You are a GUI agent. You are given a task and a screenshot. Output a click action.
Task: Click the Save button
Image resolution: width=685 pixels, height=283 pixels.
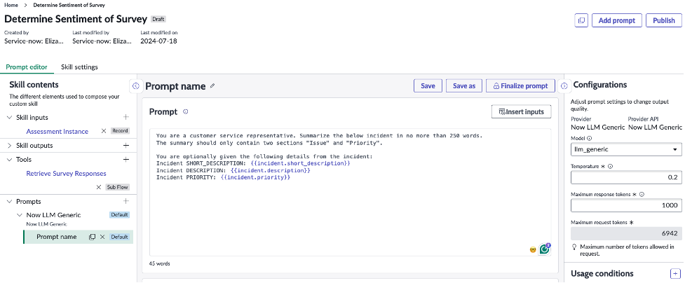coord(428,86)
